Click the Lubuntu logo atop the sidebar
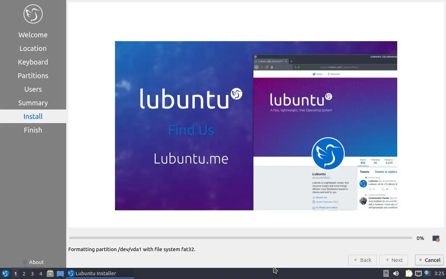446x279 pixels. point(33,14)
